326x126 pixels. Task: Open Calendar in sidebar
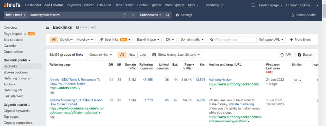[x=10, y=45]
